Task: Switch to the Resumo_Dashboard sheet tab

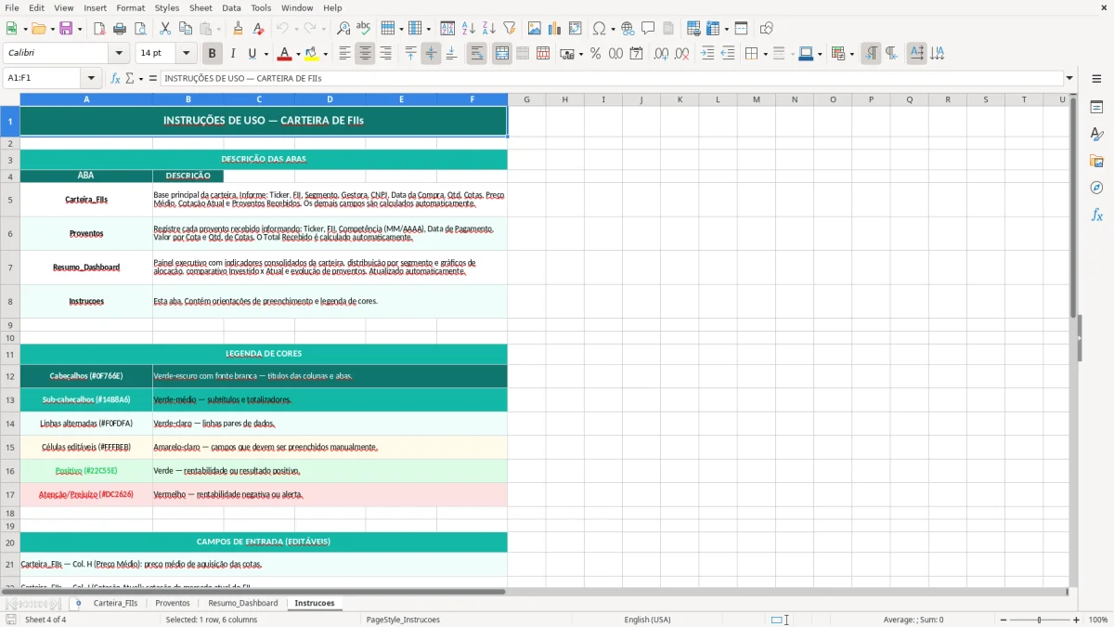Action: (242, 603)
